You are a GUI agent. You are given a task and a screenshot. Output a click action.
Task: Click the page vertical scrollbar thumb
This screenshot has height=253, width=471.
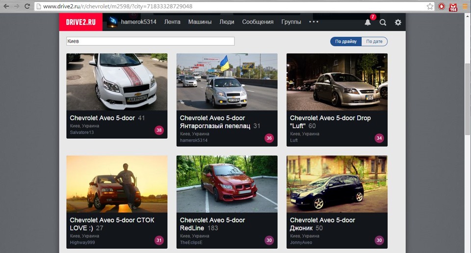click(x=468, y=99)
